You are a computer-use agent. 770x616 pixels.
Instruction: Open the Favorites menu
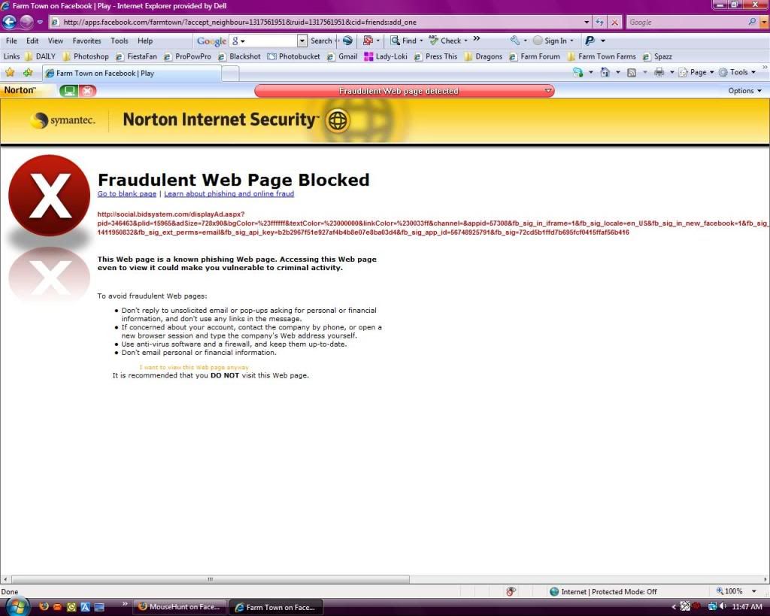tap(86, 41)
